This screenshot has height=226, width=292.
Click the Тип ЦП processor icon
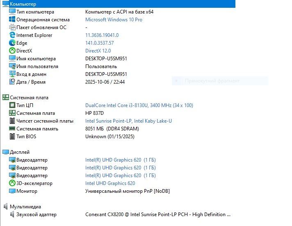pyautogui.click(x=12, y=105)
